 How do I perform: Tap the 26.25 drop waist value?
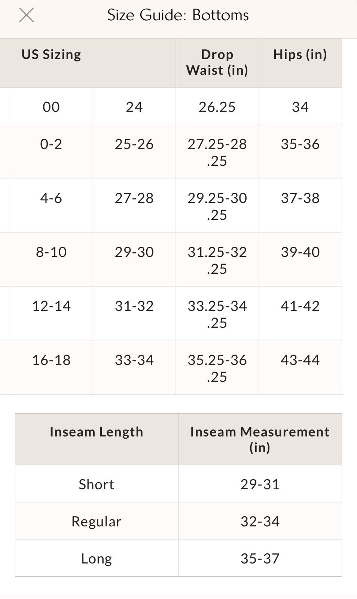click(x=217, y=107)
